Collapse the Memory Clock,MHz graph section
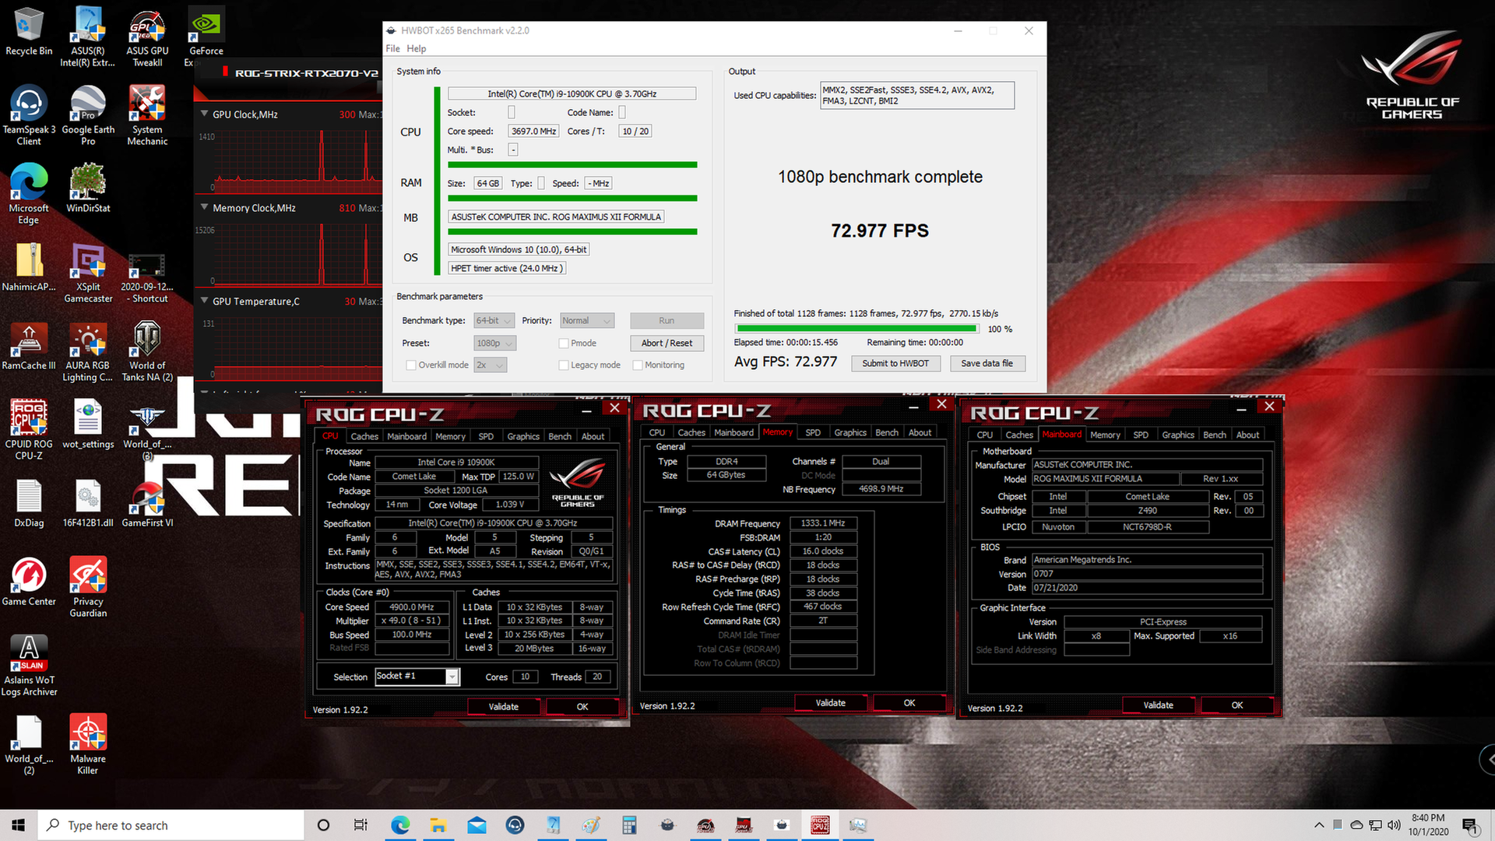 [x=205, y=207]
